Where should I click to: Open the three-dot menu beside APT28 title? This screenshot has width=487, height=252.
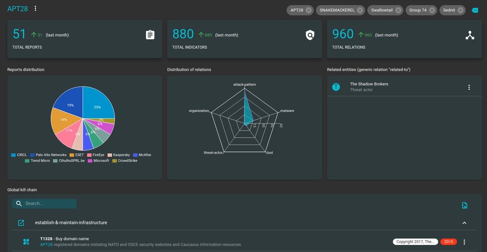pyautogui.click(x=35, y=9)
